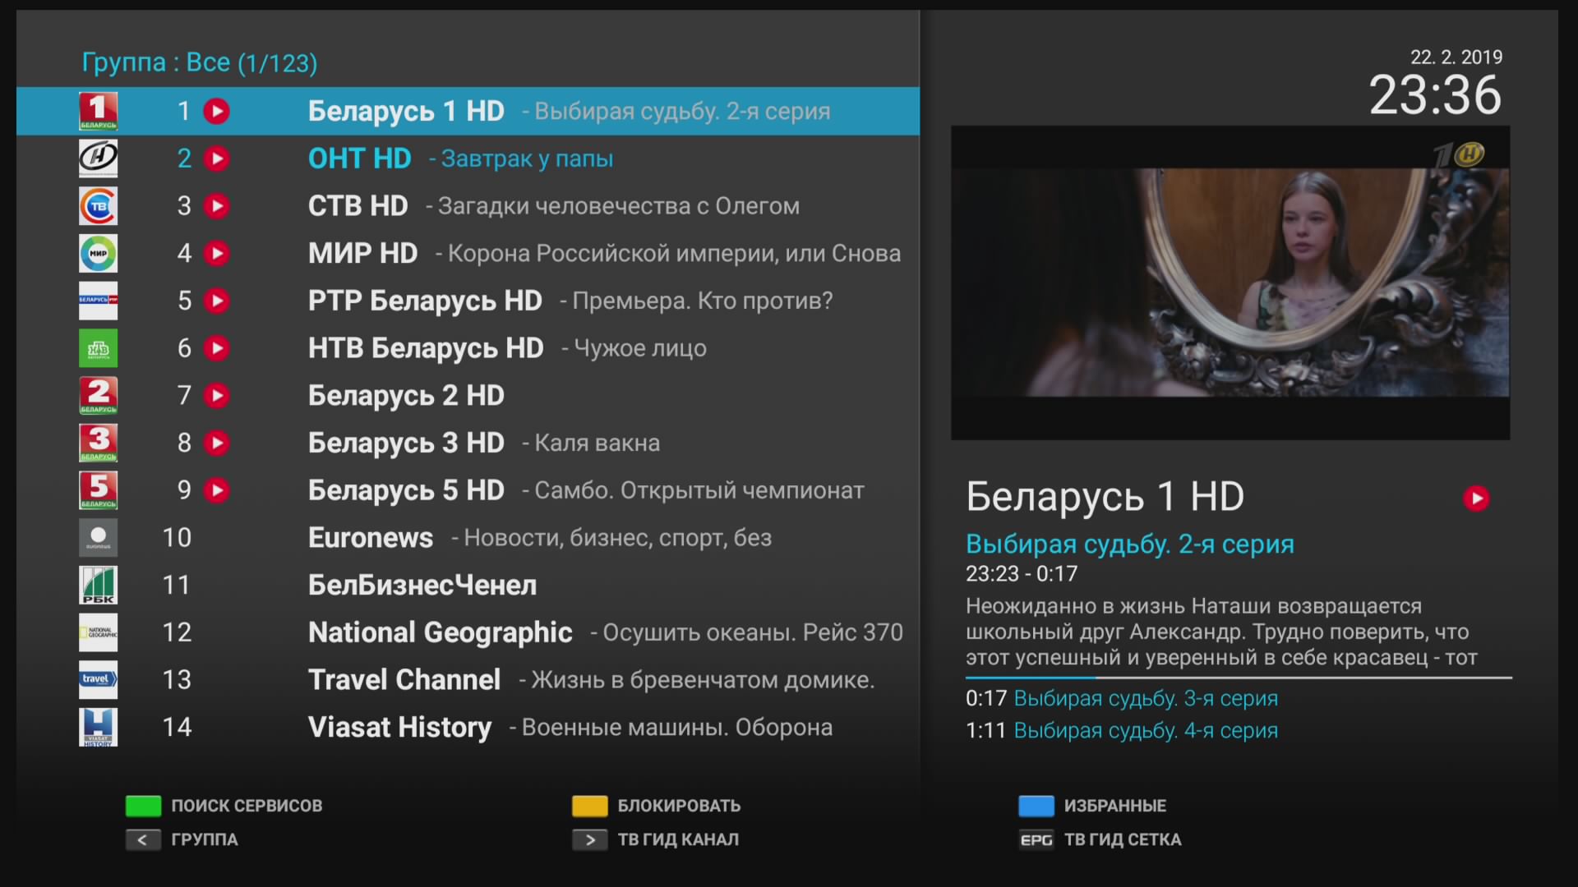Click the РТР Беларусь HD logo
The height and width of the screenshot is (887, 1578).
tap(98, 301)
